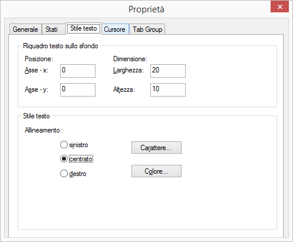Click the Asse - y position field
Viewport: 293px width, 242px height.
click(78, 89)
